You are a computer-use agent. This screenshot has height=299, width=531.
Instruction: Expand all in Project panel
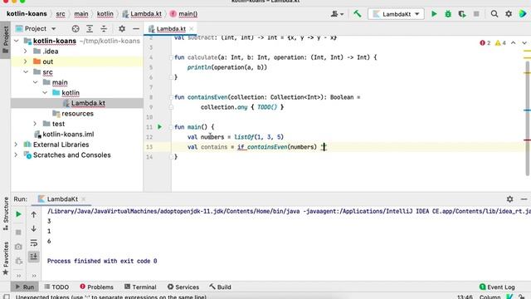(90, 29)
